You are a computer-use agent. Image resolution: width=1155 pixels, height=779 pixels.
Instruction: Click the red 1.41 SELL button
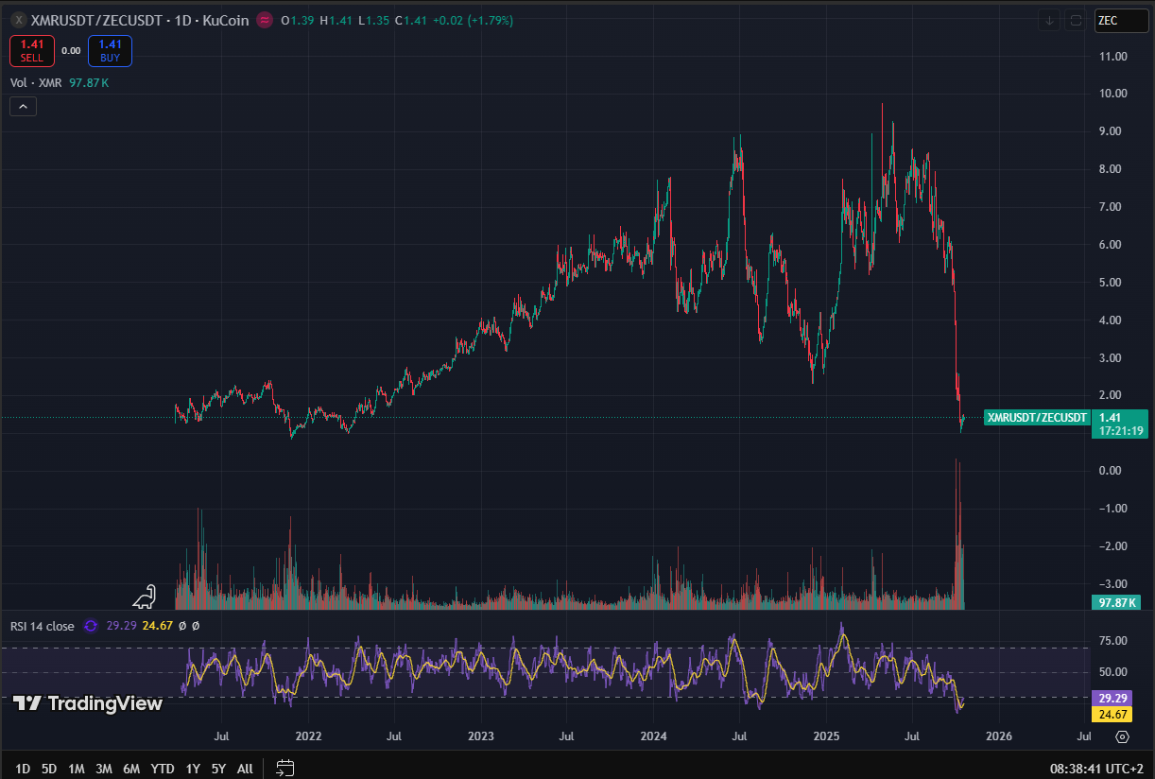[32, 51]
